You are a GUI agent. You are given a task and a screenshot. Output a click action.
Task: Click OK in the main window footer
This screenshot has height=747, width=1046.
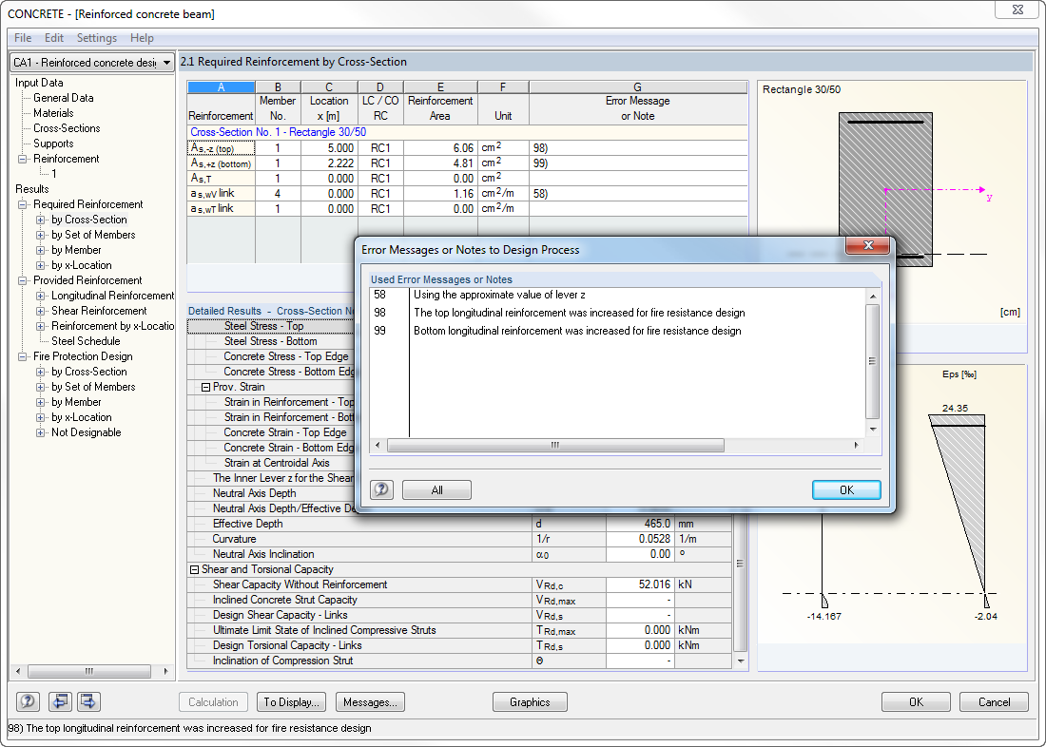coord(916,701)
